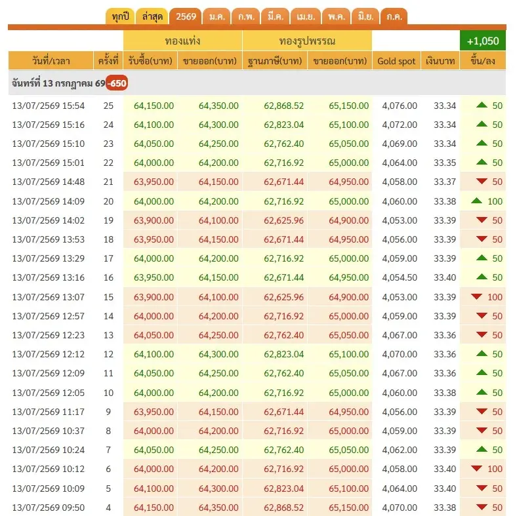This screenshot has width=515, height=516.
Task: Open the พ.ค. month tab
Action: [337, 16]
